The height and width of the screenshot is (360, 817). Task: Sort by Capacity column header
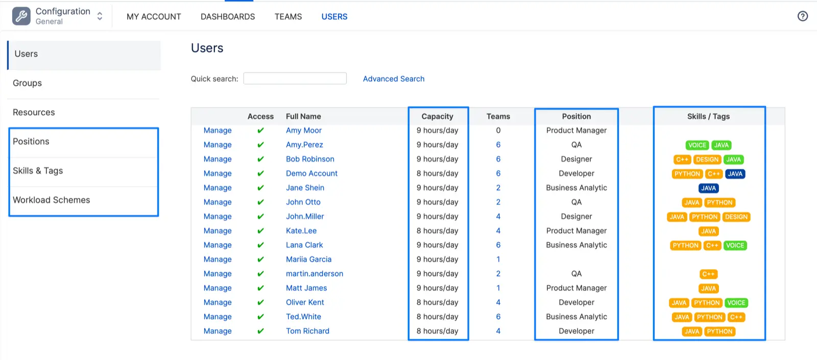point(437,116)
